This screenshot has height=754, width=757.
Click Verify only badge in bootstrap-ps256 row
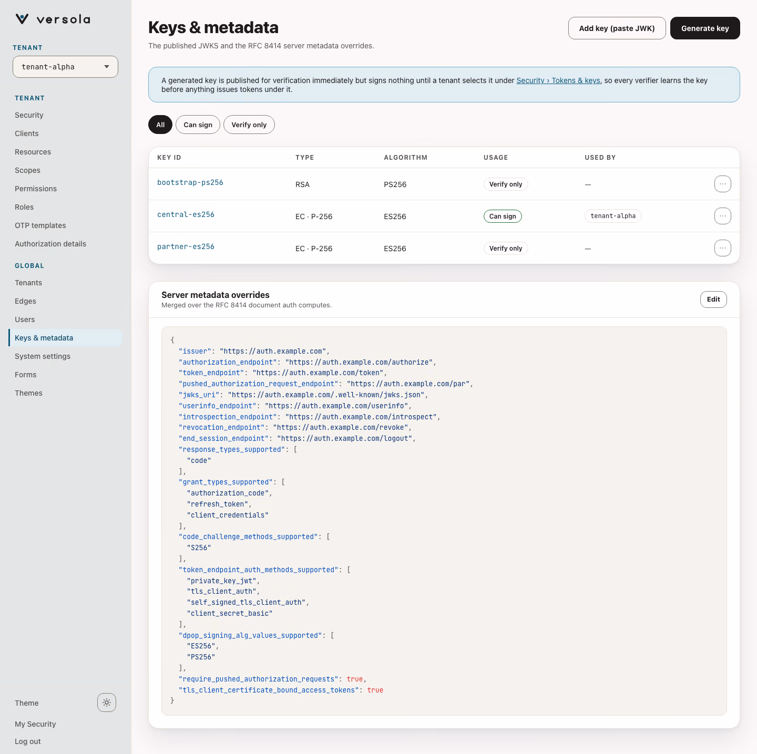506,184
